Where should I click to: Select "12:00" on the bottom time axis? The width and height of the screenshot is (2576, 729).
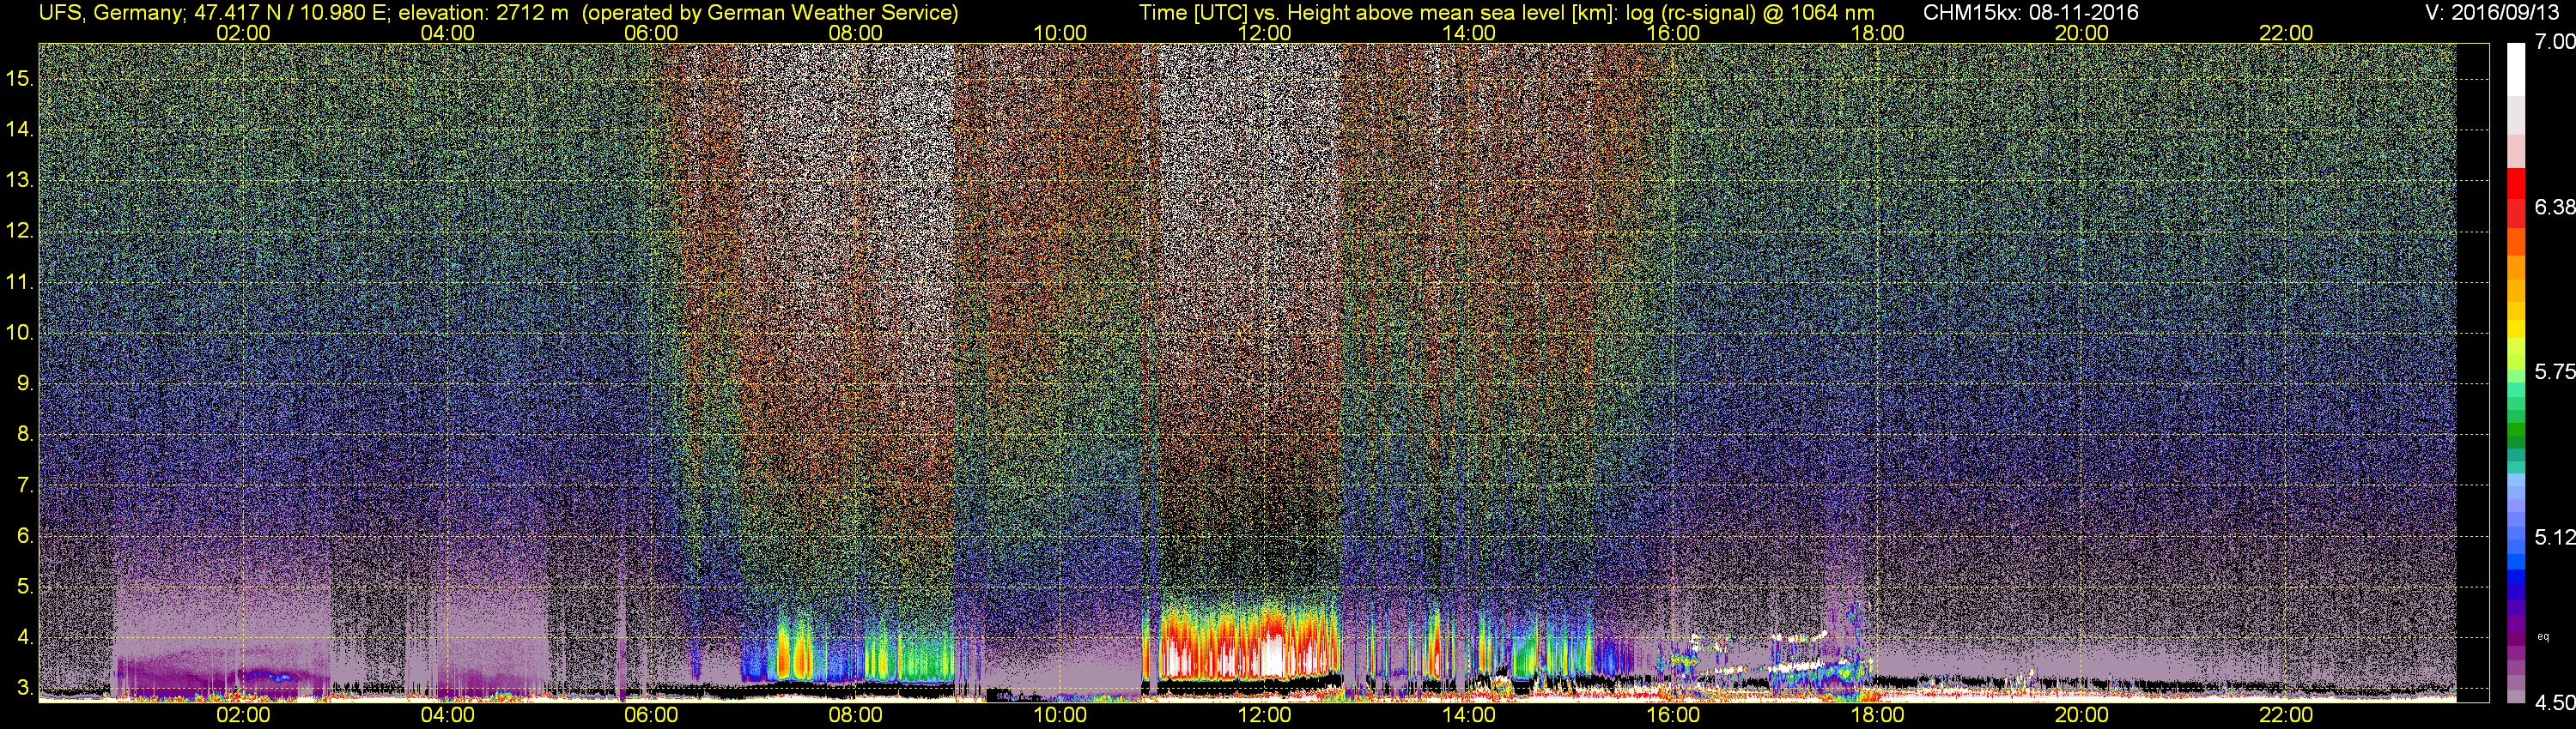(1264, 715)
